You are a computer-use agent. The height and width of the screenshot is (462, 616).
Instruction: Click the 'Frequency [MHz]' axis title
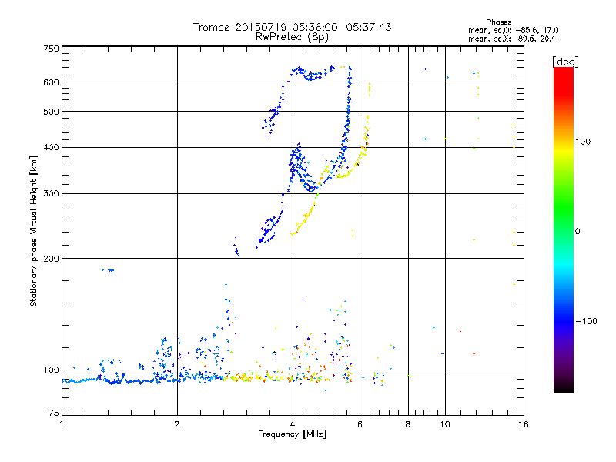pos(292,434)
